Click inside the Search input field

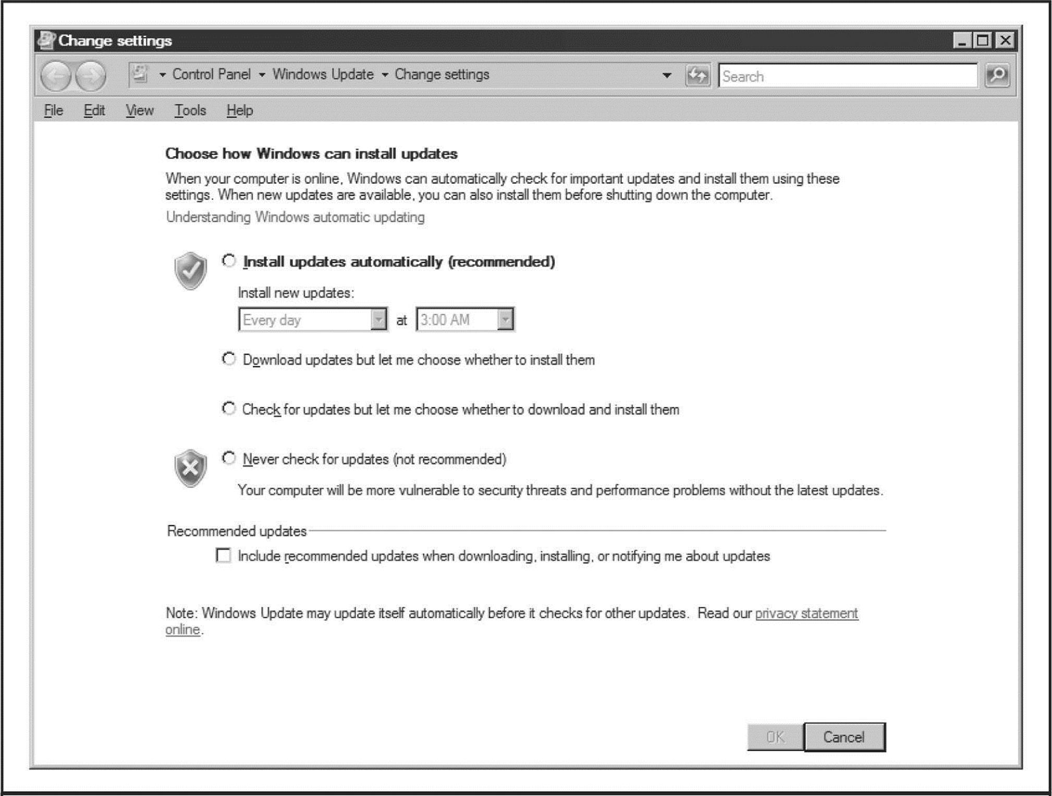[848, 76]
